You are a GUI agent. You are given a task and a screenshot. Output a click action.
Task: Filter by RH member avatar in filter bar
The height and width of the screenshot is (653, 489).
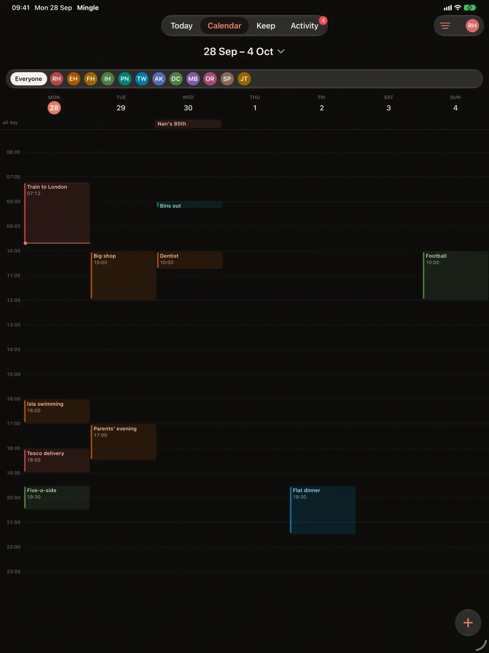click(x=56, y=79)
